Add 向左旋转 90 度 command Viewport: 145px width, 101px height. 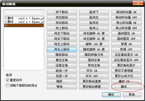coord(94,39)
